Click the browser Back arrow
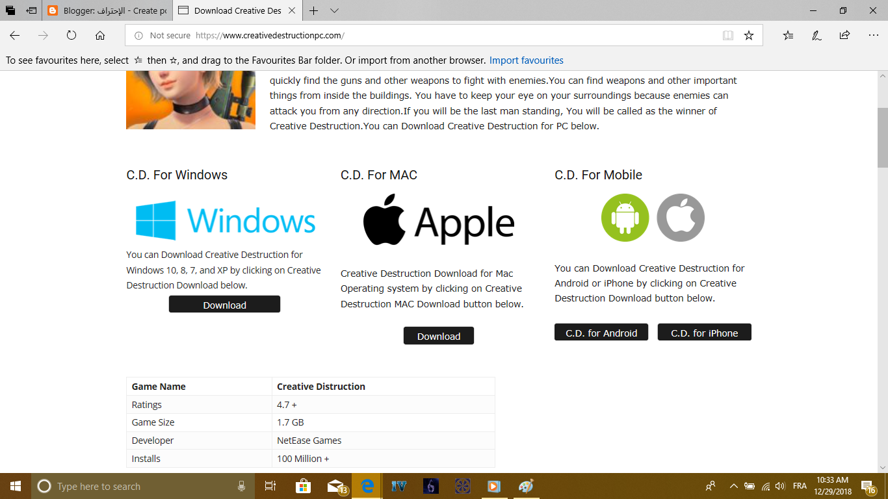This screenshot has width=888, height=499. [14, 35]
